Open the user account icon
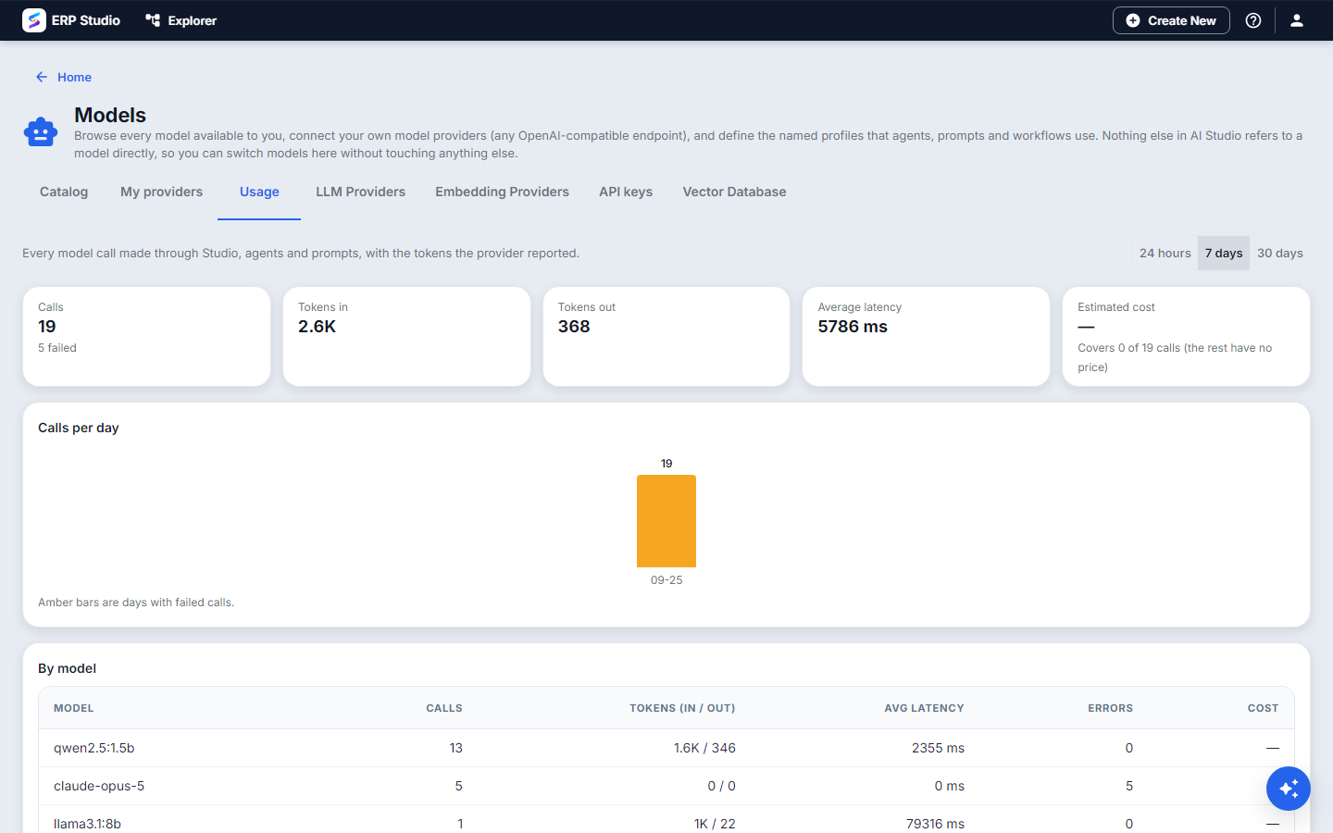Screen dimensions: 1333x833 (1297, 20)
